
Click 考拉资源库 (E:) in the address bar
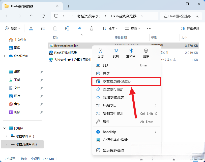point(89,16)
